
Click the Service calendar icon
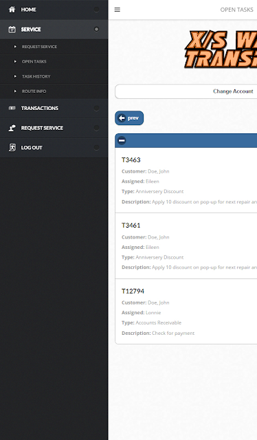tap(12, 29)
